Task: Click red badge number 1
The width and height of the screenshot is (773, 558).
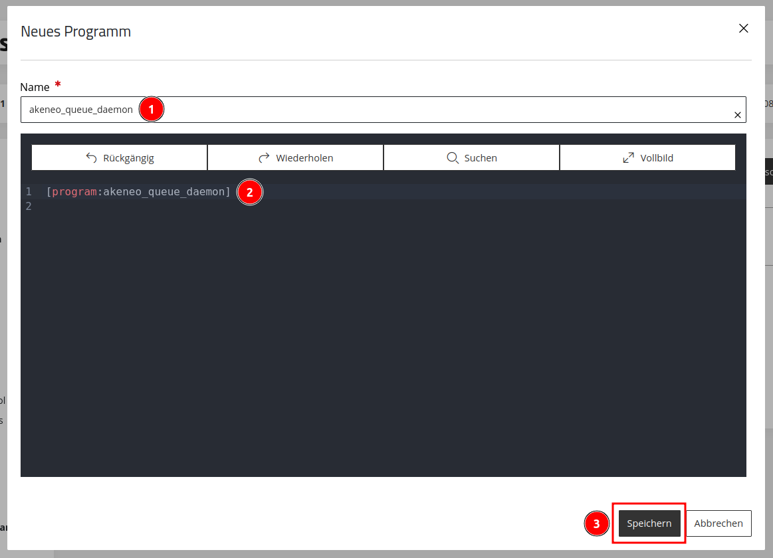Action: coord(152,110)
